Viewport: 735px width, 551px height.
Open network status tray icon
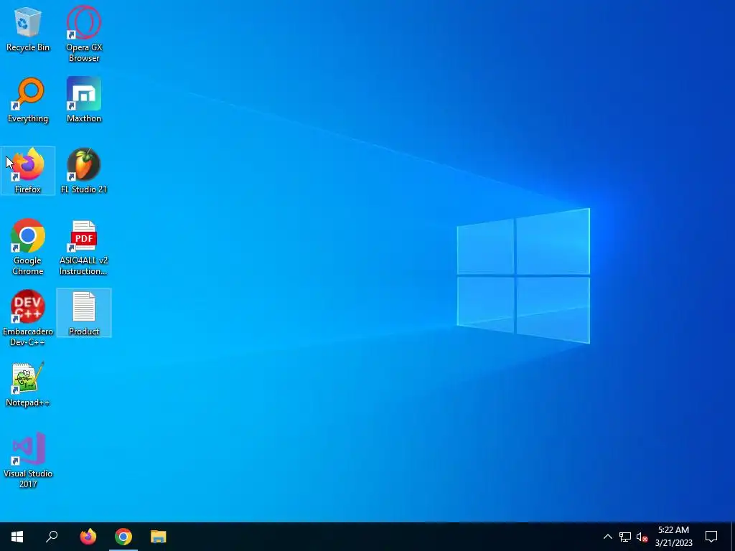coord(625,537)
